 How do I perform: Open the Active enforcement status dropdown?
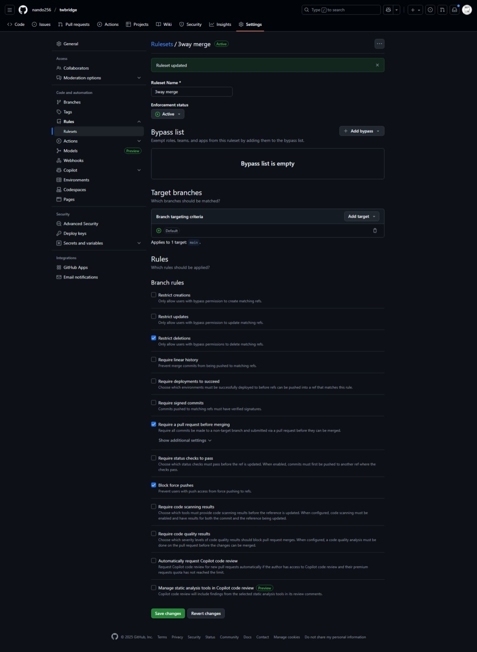coord(168,114)
